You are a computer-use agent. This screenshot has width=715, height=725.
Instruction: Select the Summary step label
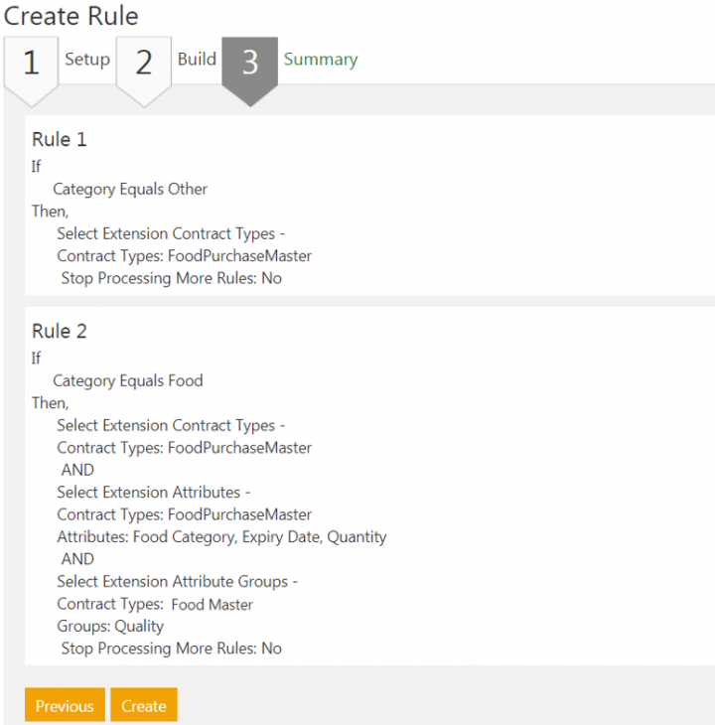tap(321, 60)
